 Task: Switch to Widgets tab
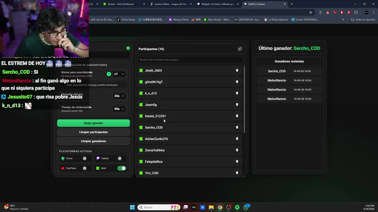[x=217, y=4]
